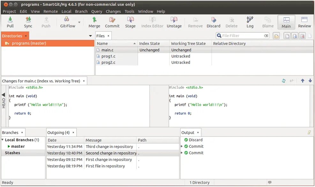Click the Index State column header

click(x=154, y=43)
